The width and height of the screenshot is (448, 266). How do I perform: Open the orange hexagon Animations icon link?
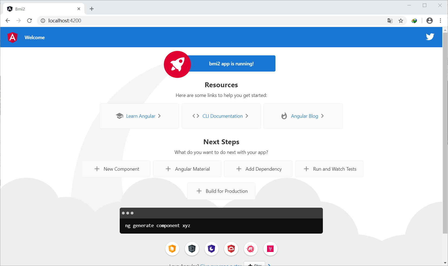pos(172,249)
